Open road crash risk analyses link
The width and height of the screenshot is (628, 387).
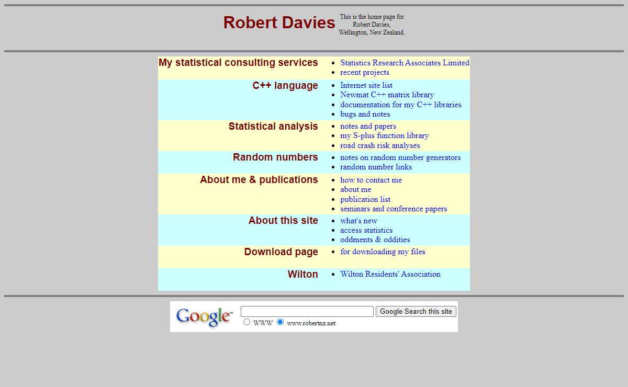pos(380,145)
